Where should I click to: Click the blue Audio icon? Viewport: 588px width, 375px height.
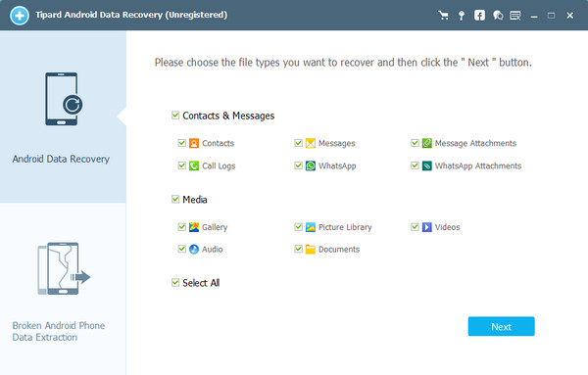click(194, 249)
